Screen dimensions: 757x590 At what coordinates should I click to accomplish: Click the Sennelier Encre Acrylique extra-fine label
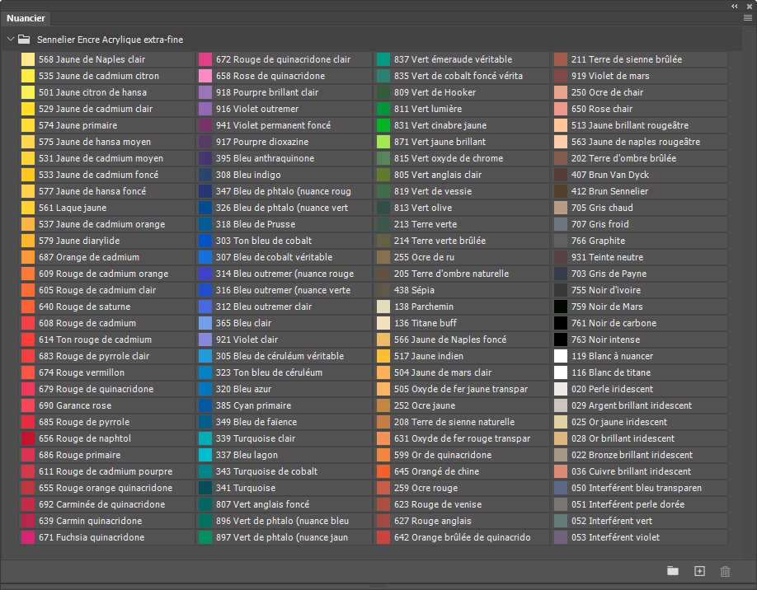110,40
